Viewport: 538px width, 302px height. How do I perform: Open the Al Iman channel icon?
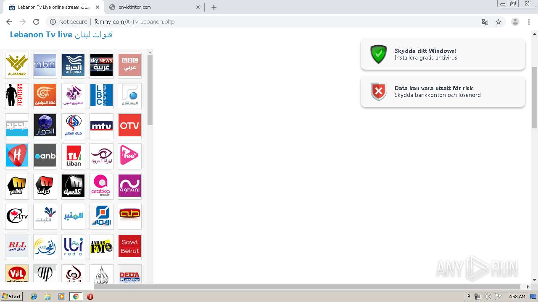(101, 216)
